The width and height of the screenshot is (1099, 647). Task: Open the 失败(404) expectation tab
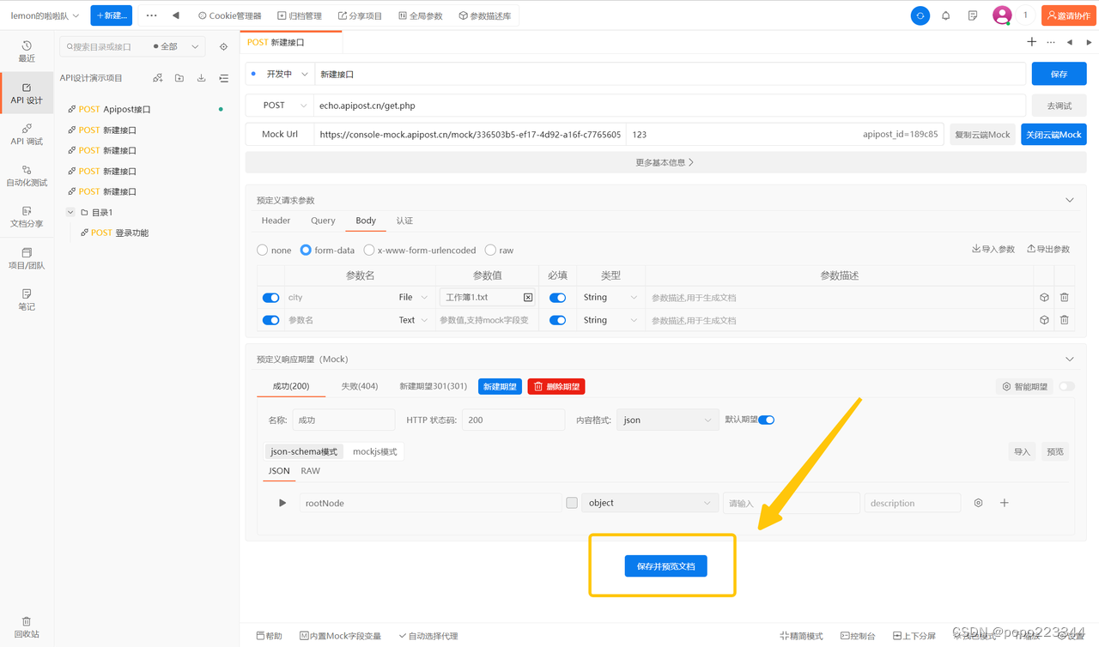tap(360, 386)
